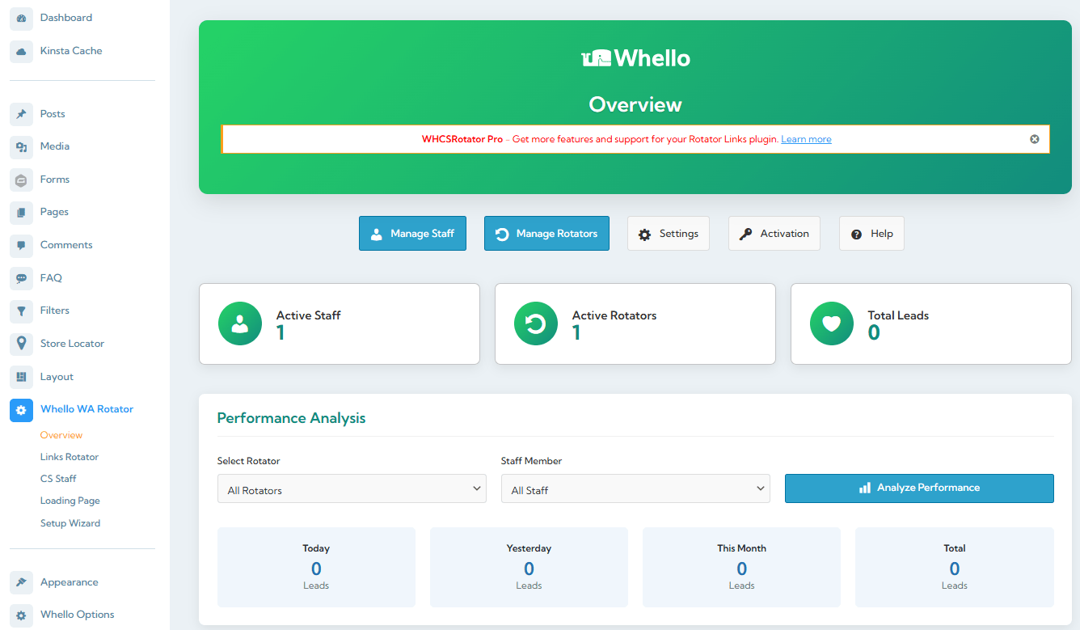Click the Activation button
The width and height of the screenshot is (1080, 630).
(x=774, y=234)
